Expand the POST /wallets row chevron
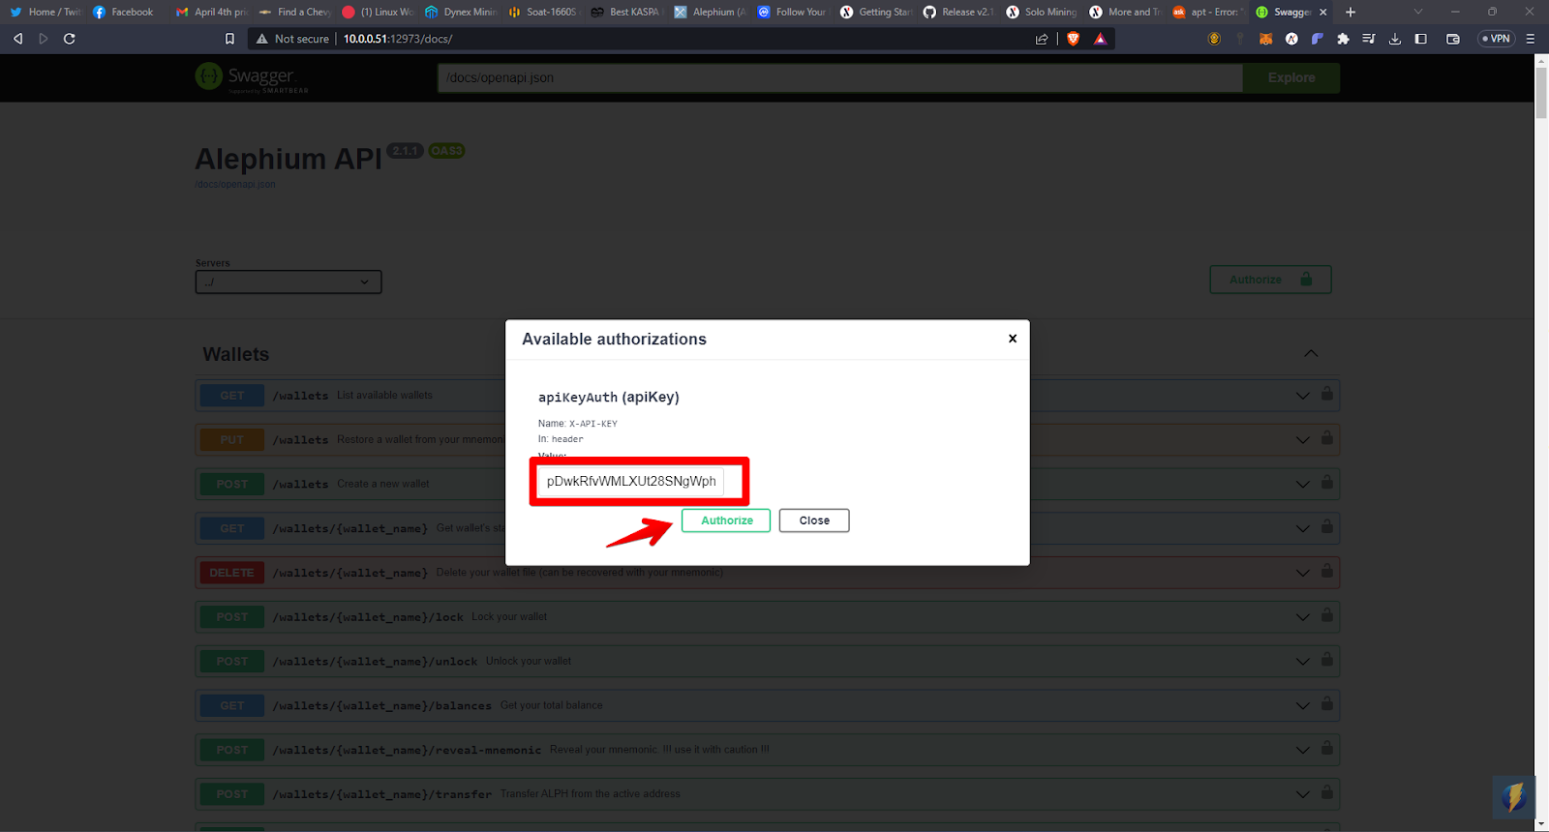This screenshot has width=1549, height=832. pyautogui.click(x=1303, y=484)
